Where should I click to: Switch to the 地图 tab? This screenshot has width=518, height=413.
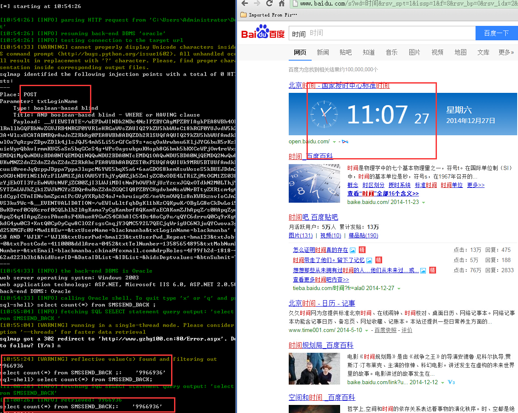coord(460,52)
